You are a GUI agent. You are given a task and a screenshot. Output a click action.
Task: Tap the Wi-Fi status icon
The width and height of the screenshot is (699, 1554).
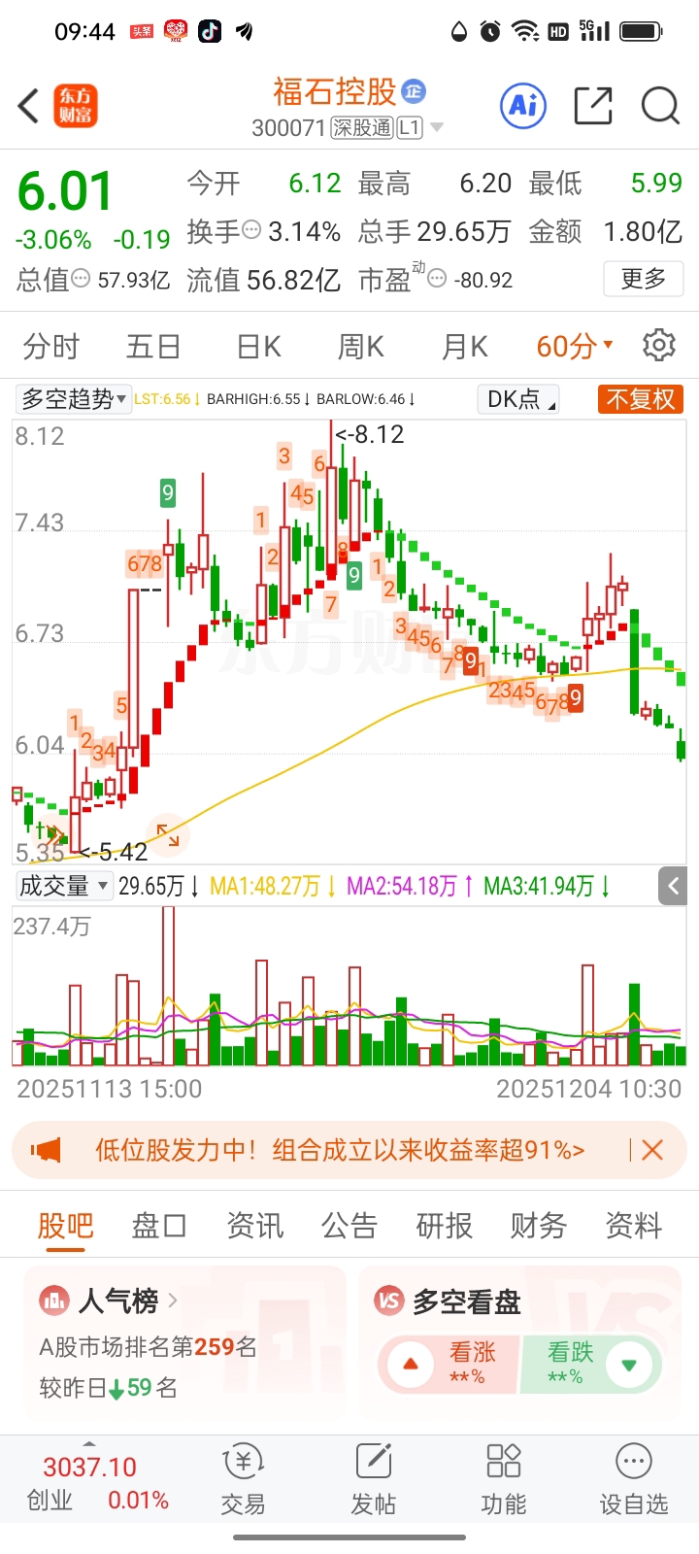525,31
